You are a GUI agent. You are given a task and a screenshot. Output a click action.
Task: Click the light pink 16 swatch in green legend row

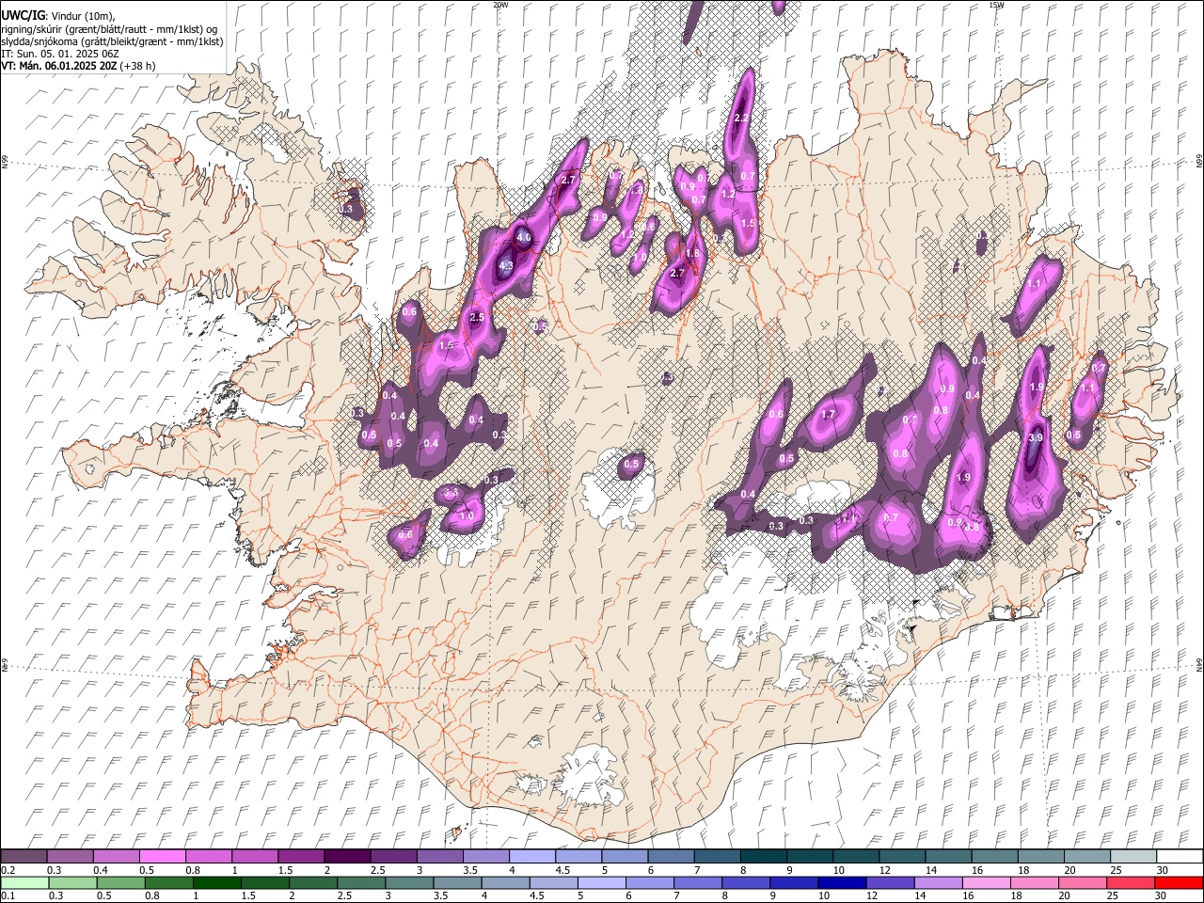pyautogui.click(x=987, y=882)
